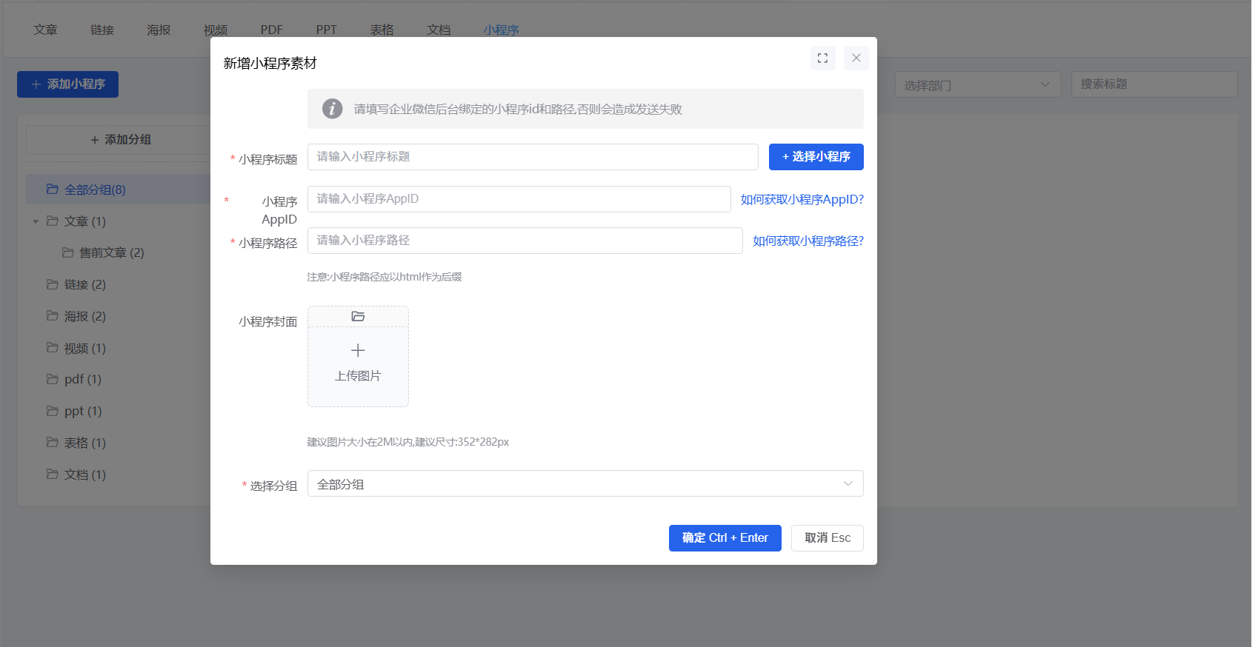
Task: Click the 添加小程序 button
Action: point(67,84)
